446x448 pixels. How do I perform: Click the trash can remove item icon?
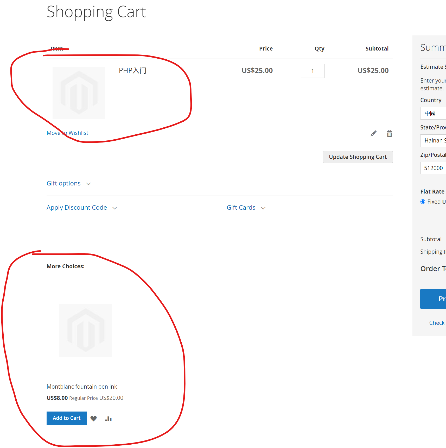coord(389,133)
